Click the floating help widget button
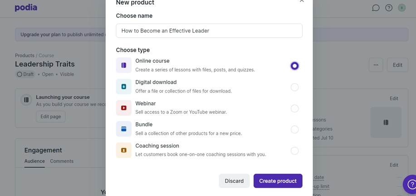Image resolution: width=416 pixels, height=196 pixels. point(410,184)
